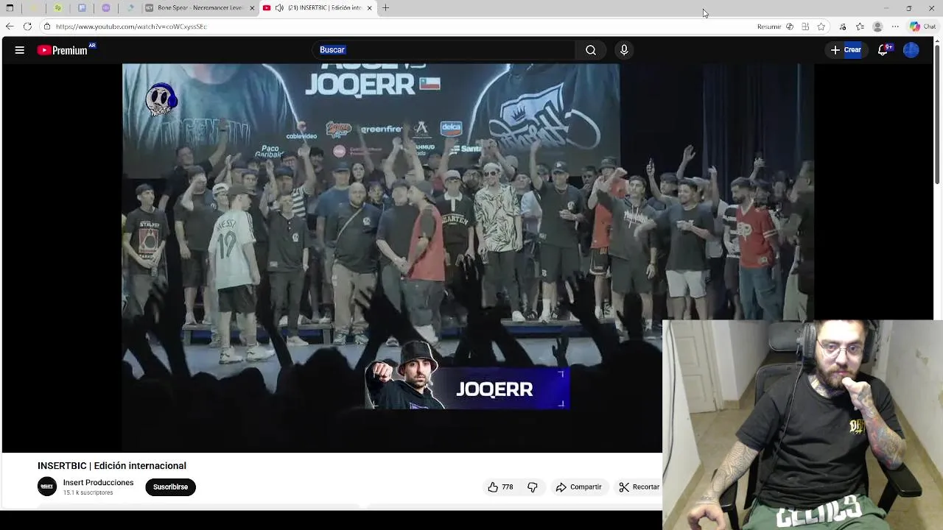Open browser settings and more menu
Viewport: 943px width, 530px height.
tap(895, 26)
